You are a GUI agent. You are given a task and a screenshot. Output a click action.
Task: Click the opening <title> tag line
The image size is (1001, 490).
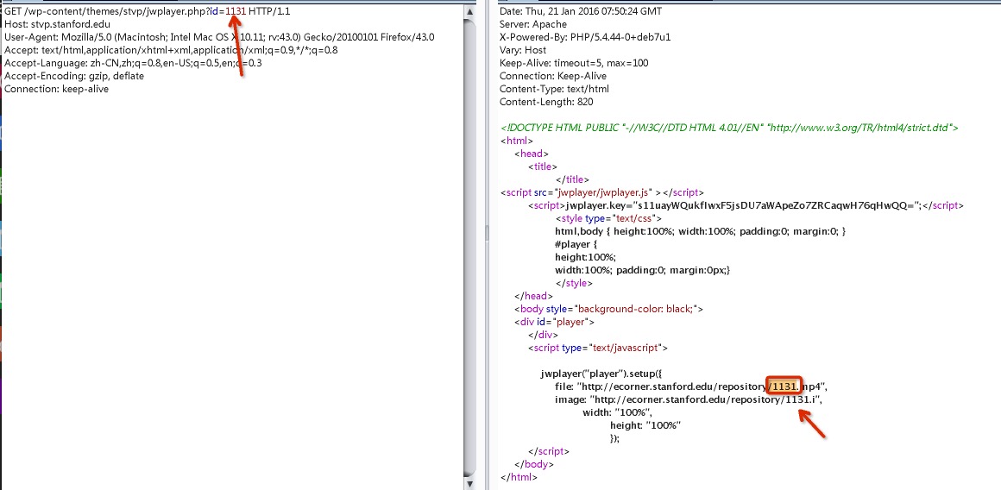(x=543, y=166)
